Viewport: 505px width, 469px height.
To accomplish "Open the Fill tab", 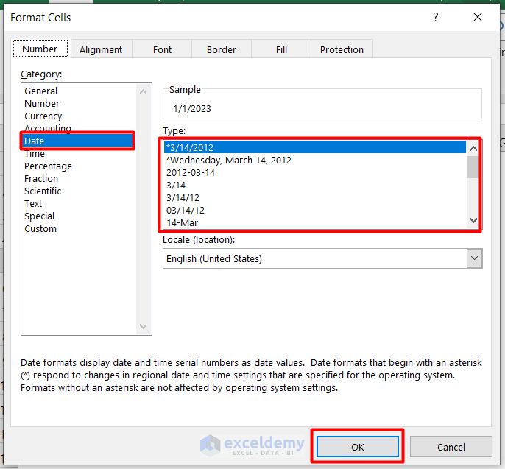I will tap(281, 49).
